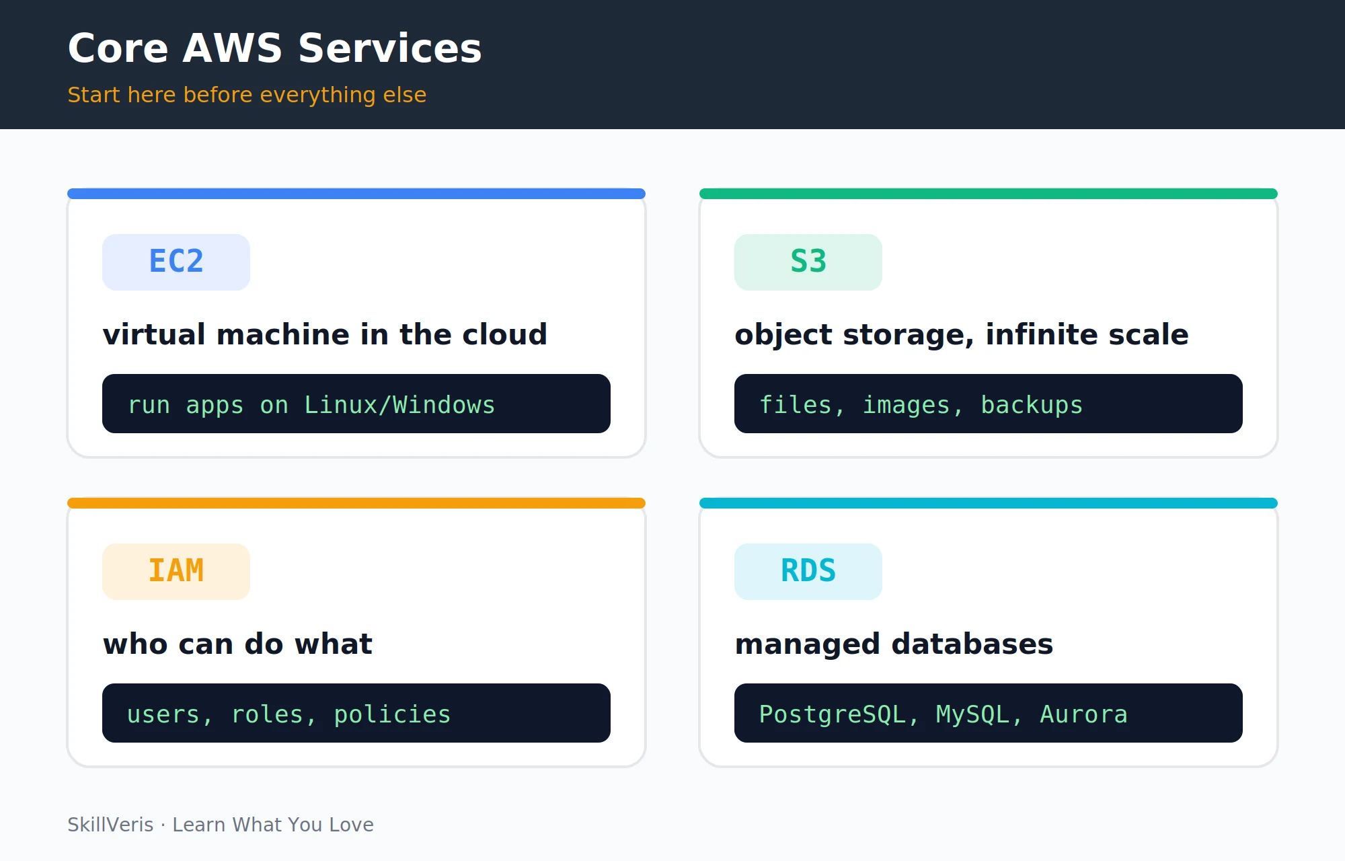Select the RDS badge

coord(808,572)
